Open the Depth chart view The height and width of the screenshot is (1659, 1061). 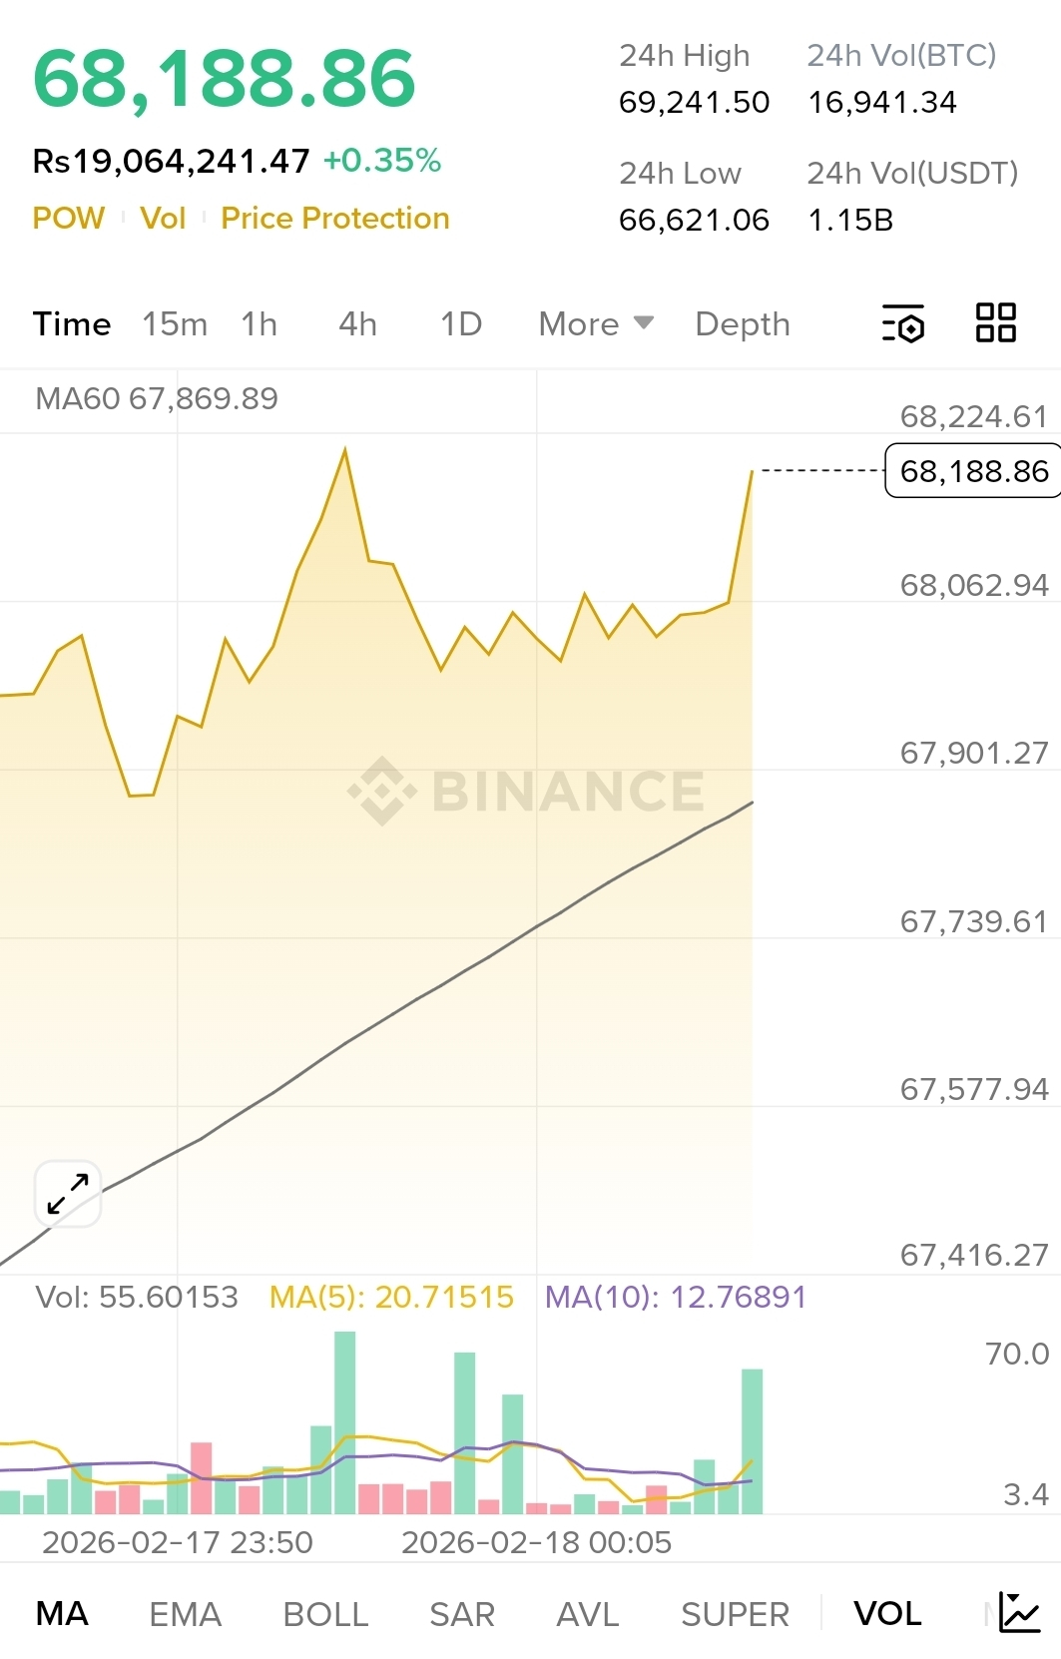coord(743,324)
